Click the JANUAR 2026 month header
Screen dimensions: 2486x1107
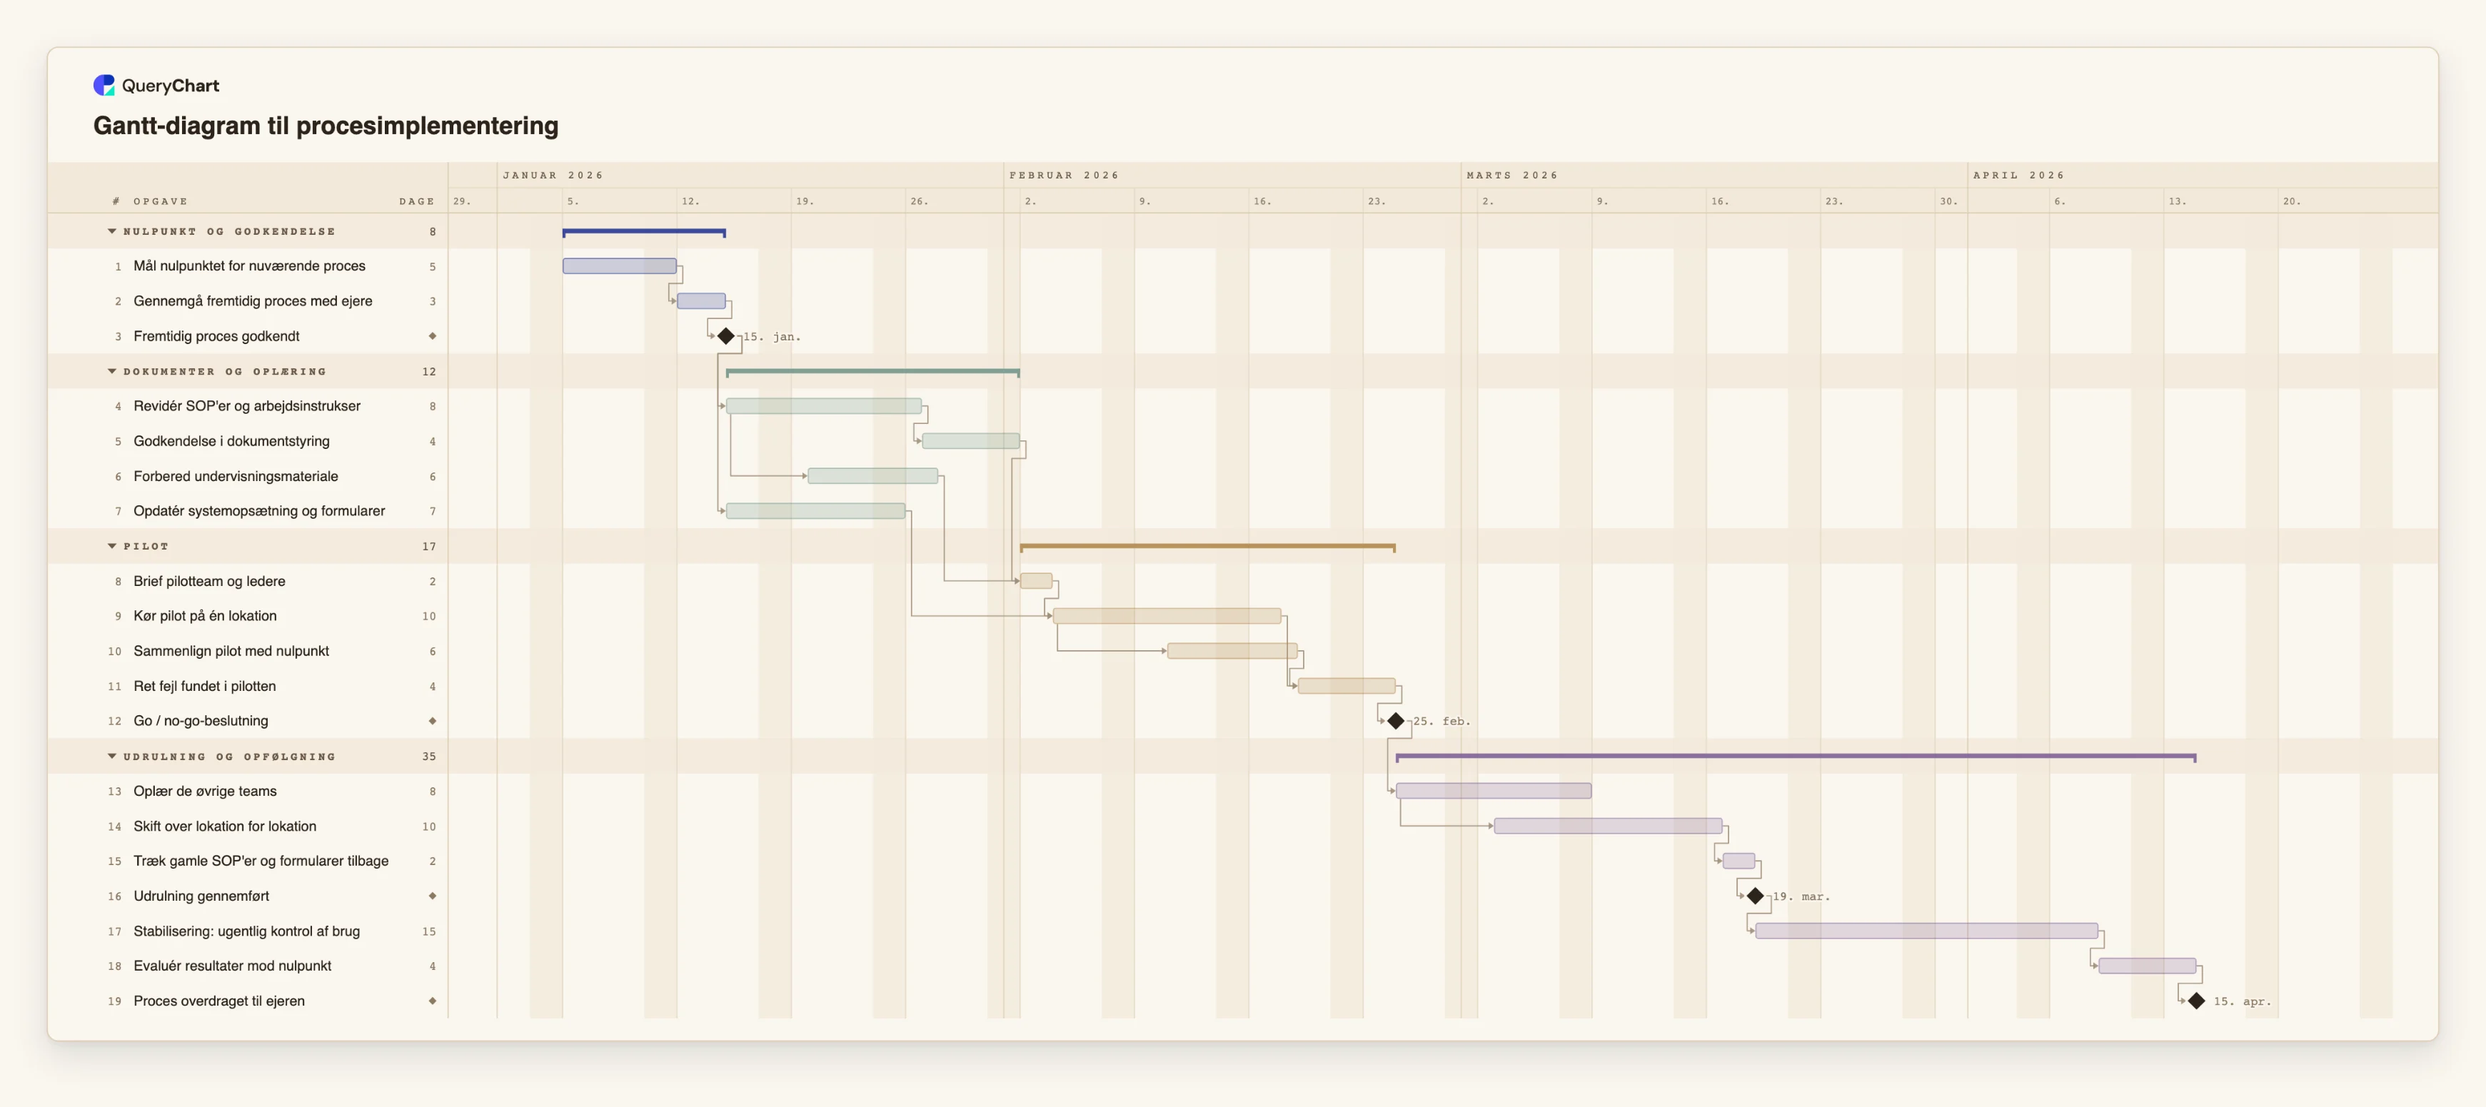coord(553,176)
